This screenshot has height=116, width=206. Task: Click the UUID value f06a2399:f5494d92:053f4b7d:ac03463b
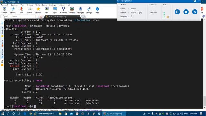[62, 89]
